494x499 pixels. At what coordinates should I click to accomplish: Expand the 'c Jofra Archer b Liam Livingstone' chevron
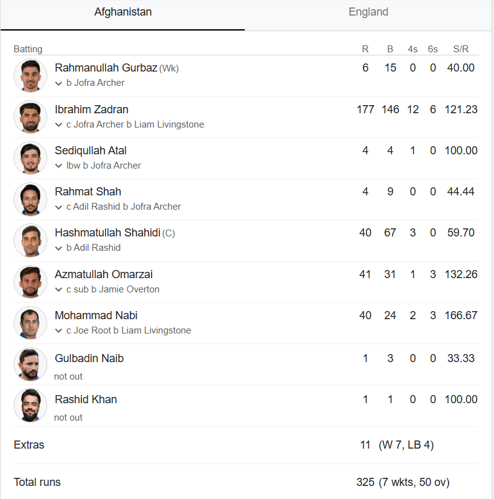tap(58, 124)
